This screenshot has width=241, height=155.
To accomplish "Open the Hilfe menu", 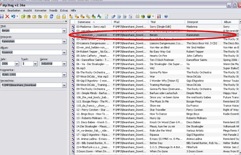I will click(73, 10).
